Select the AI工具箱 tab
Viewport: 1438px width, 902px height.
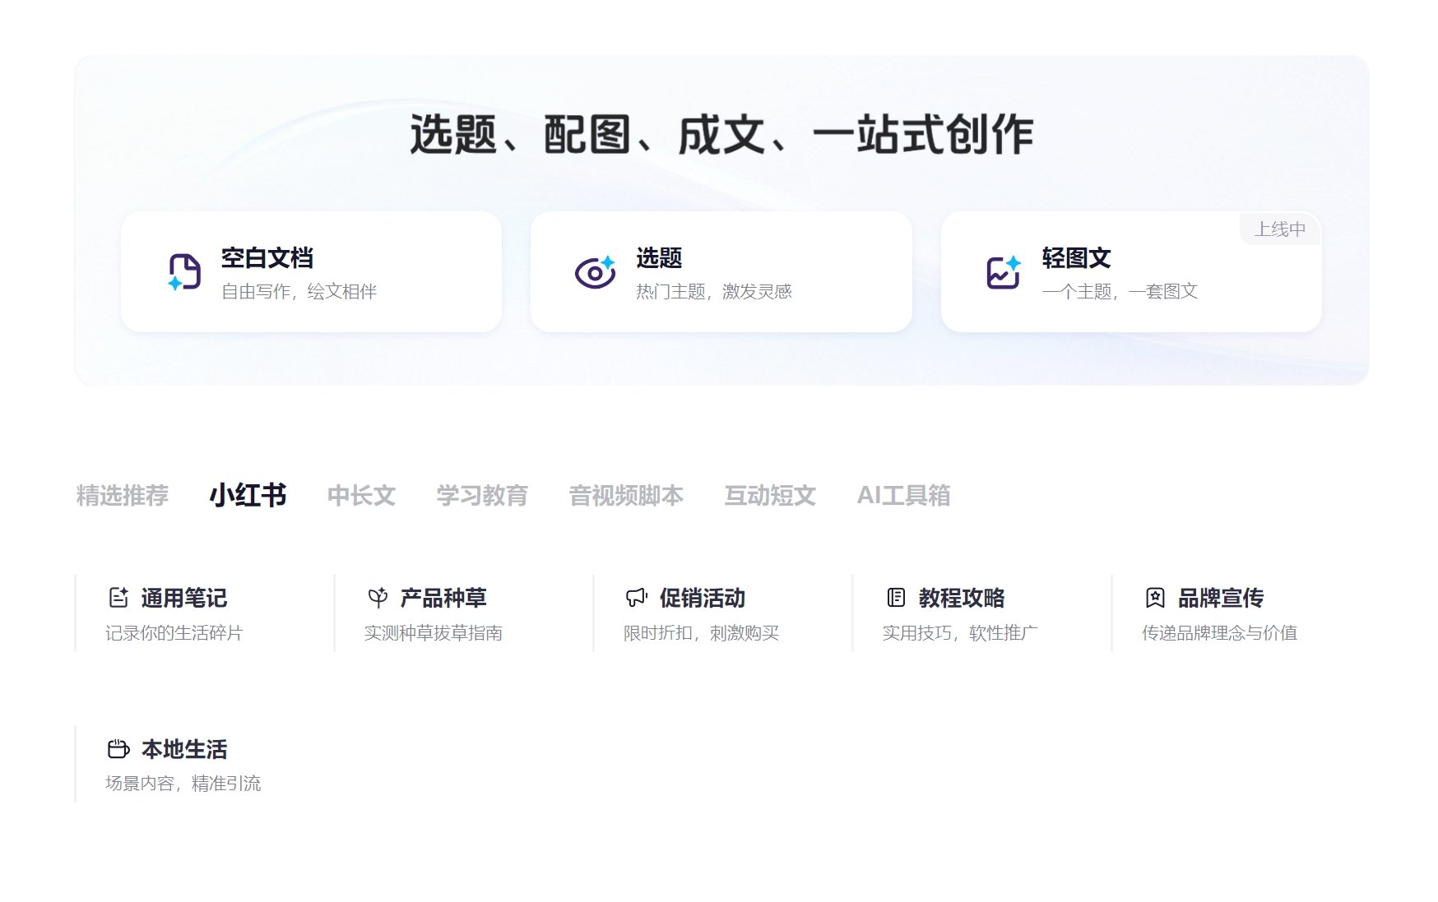(x=905, y=495)
